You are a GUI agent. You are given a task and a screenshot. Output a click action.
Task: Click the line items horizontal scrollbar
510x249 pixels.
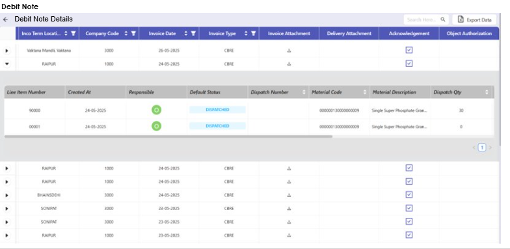(x=168, y=137)
